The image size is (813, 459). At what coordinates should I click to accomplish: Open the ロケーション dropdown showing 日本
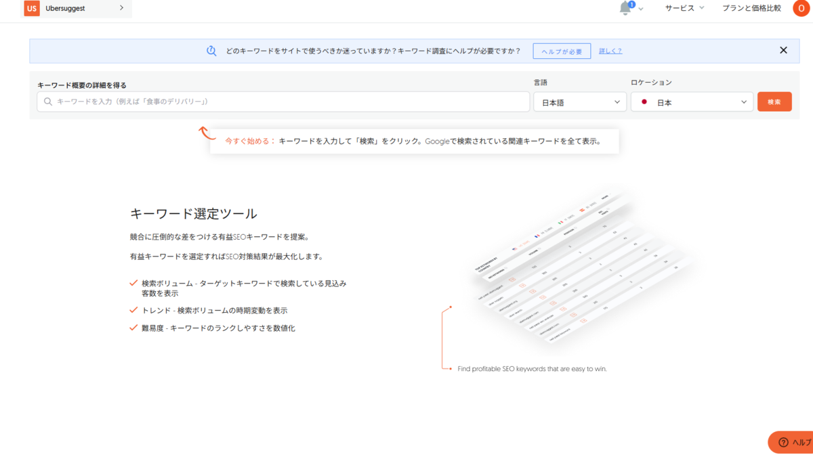pos(692,102)
